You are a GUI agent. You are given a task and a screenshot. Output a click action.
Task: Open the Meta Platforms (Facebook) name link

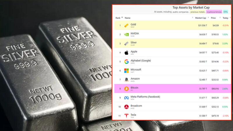145,97
